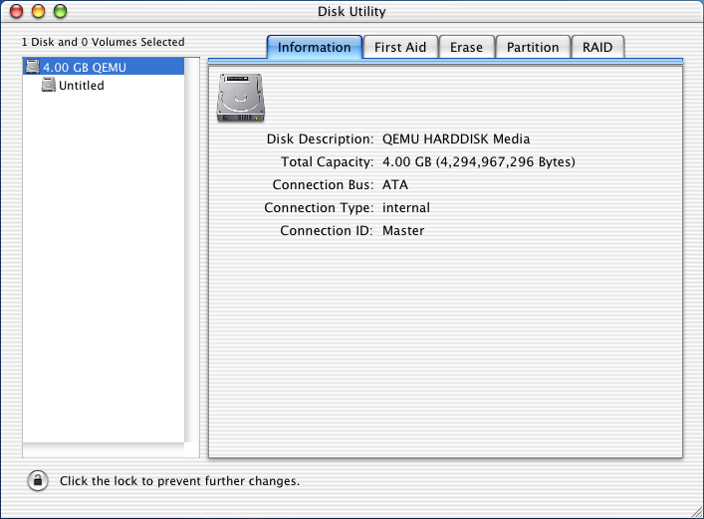704x519 pixels.
Task: Select the 4.00 GB QEMU disk entry
Action: [x=85, y=67]
